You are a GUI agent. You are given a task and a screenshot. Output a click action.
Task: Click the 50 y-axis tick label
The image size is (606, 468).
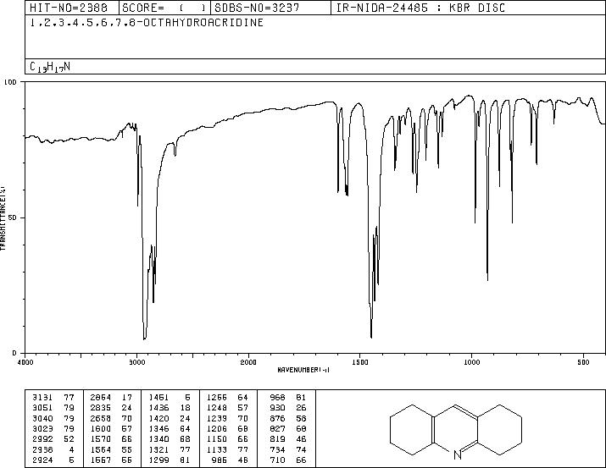point(13,217)
